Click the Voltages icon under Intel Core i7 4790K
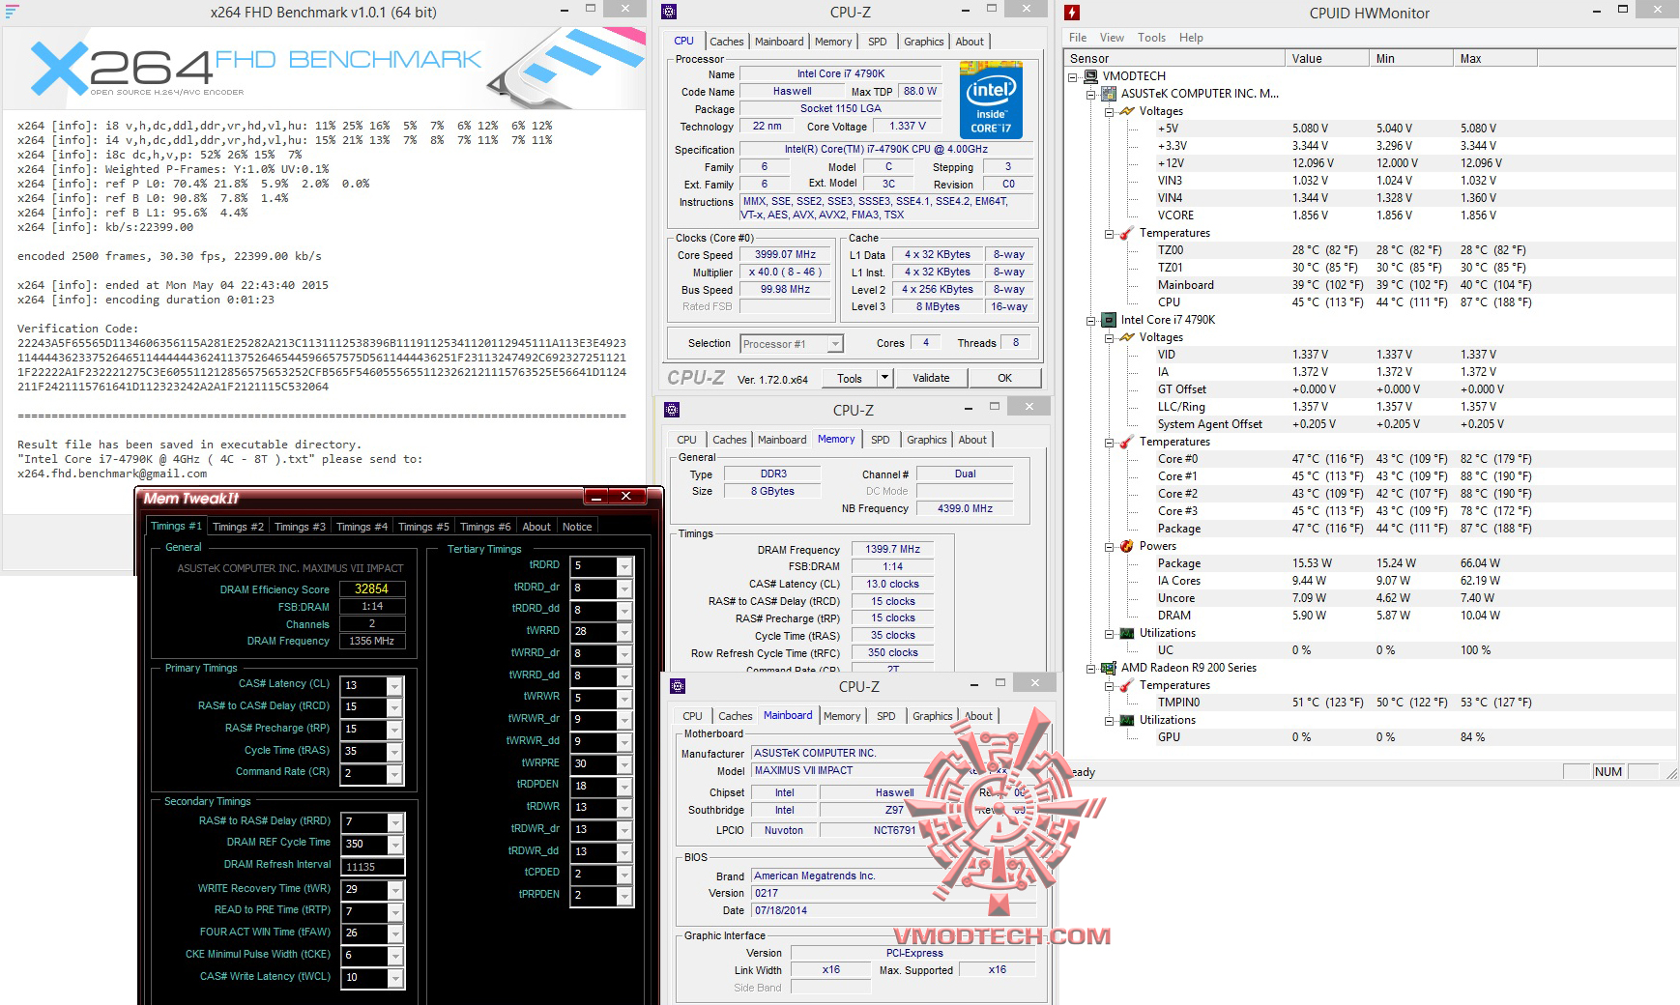This screenshot has height=1005, width=1680. tap(1126, 337)
